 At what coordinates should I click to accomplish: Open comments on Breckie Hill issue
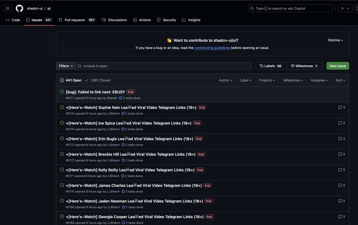point(342,154)
